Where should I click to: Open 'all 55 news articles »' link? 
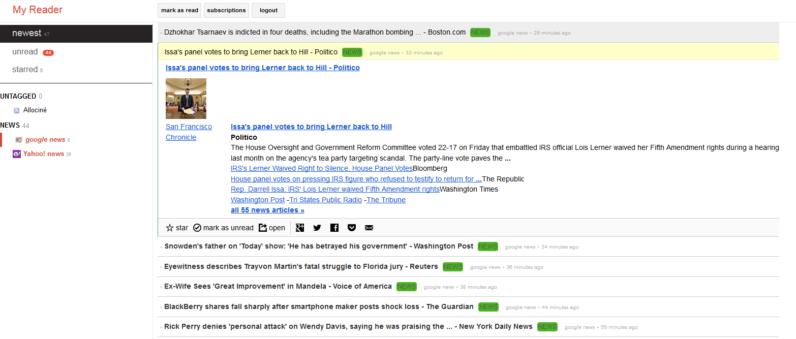point(267,210)
